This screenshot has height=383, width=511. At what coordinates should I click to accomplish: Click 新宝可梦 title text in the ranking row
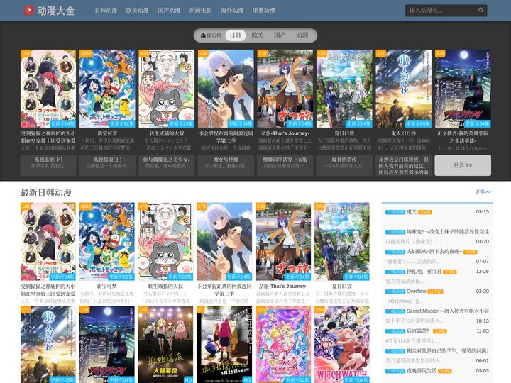107,133
